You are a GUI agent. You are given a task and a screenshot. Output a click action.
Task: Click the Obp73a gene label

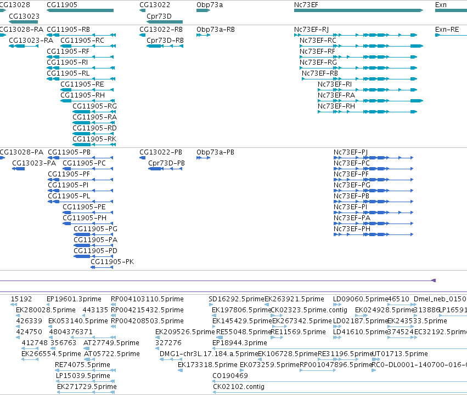[x=210, y=5]
